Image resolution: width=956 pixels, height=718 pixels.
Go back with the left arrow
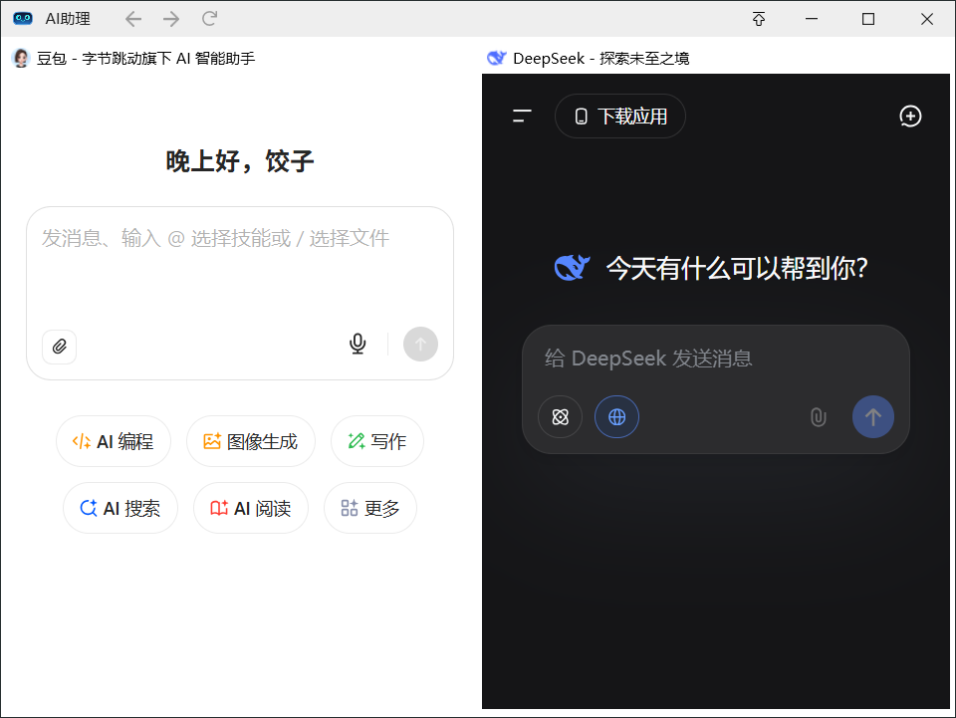pyautogui.click(x=132, y=19)
